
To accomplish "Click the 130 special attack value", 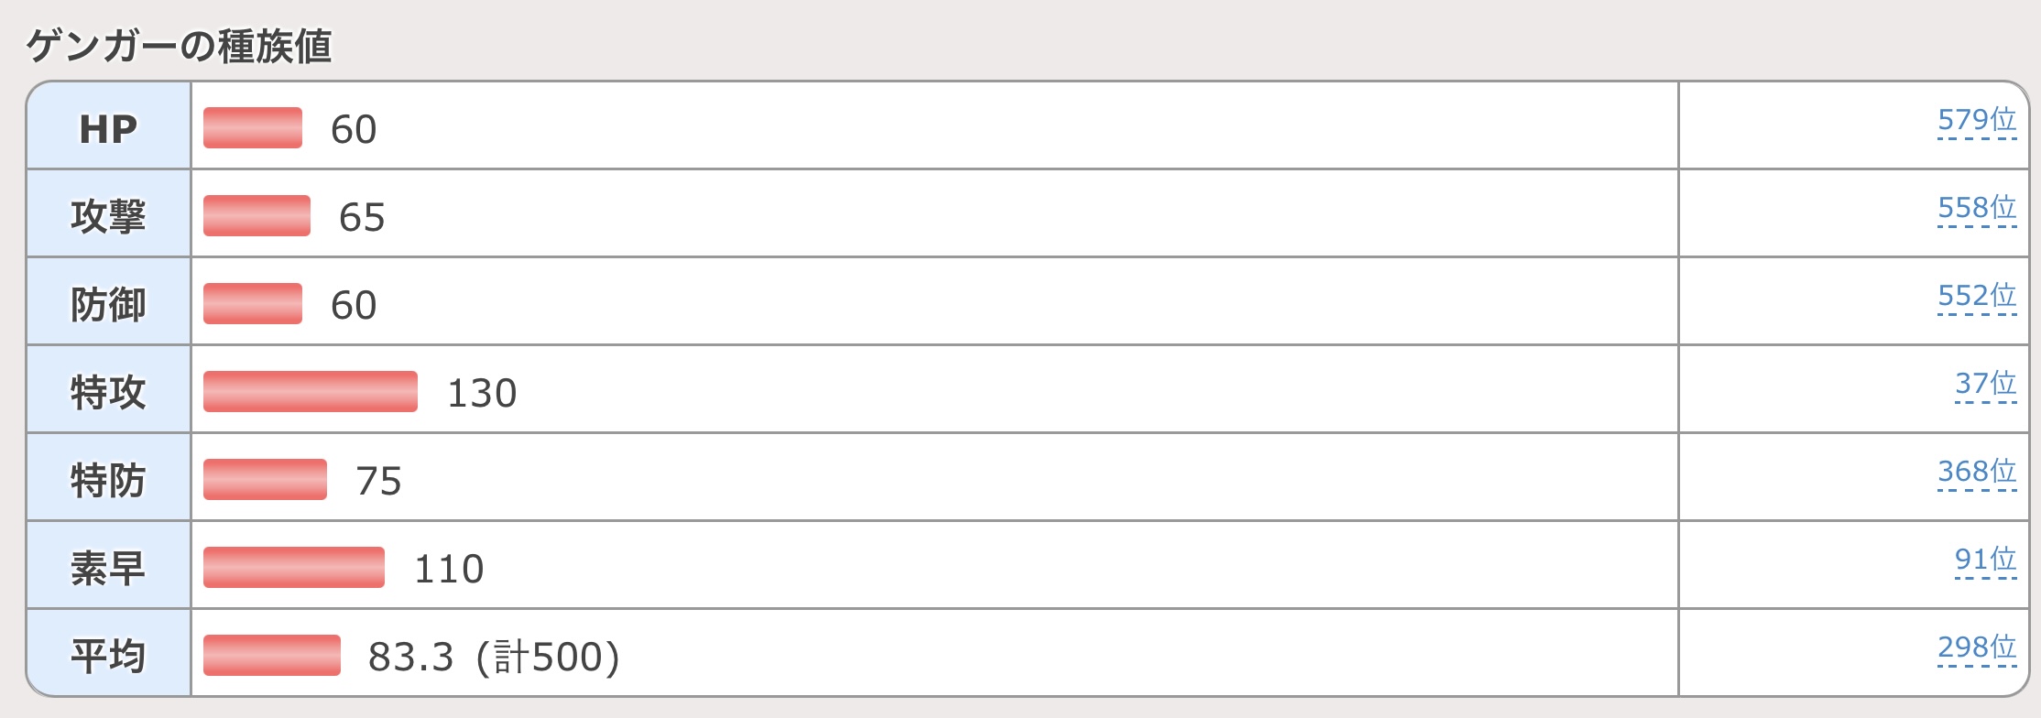I will 482,393.
